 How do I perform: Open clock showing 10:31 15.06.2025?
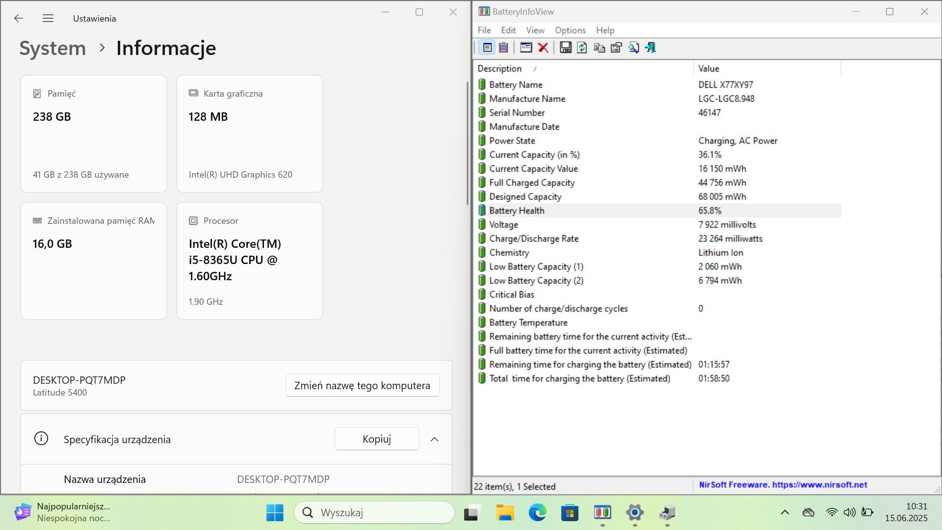906,512
